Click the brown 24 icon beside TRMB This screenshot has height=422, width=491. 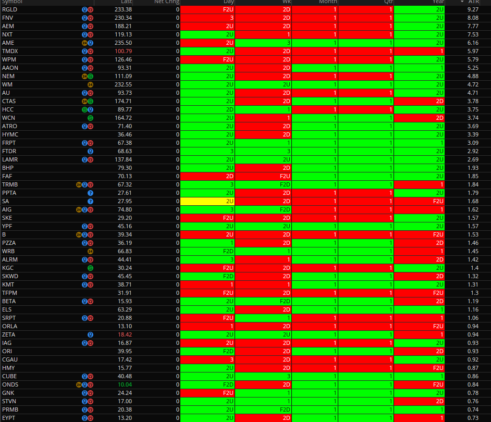click(x=79, y=185)
